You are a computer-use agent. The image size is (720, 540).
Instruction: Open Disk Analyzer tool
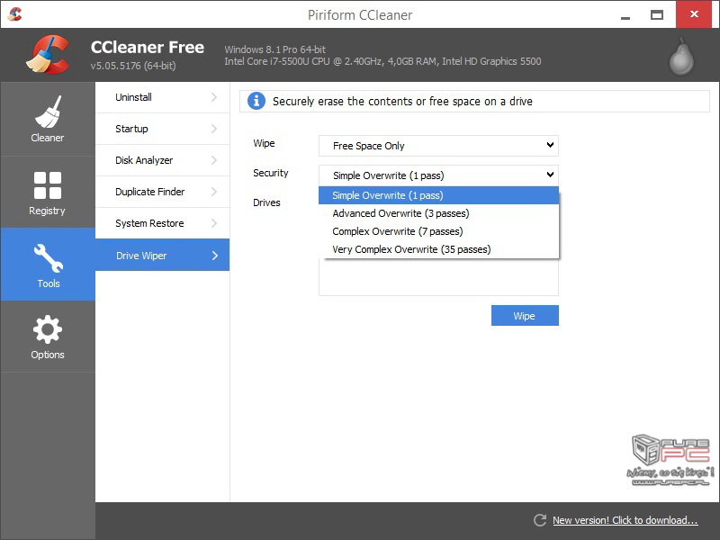162,160
